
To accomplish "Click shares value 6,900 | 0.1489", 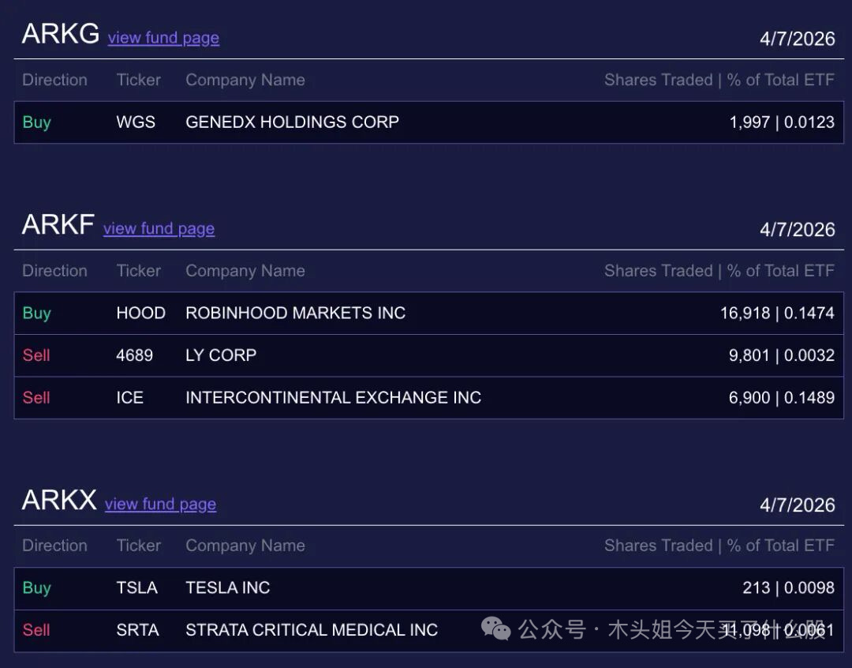I will click(x=782, y=398).
